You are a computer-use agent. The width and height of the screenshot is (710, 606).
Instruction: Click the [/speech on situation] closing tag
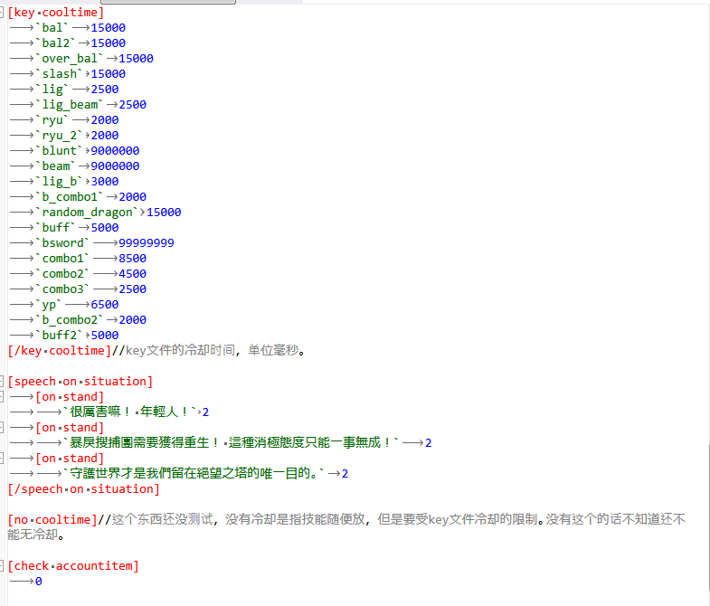[x=83, y=489]
